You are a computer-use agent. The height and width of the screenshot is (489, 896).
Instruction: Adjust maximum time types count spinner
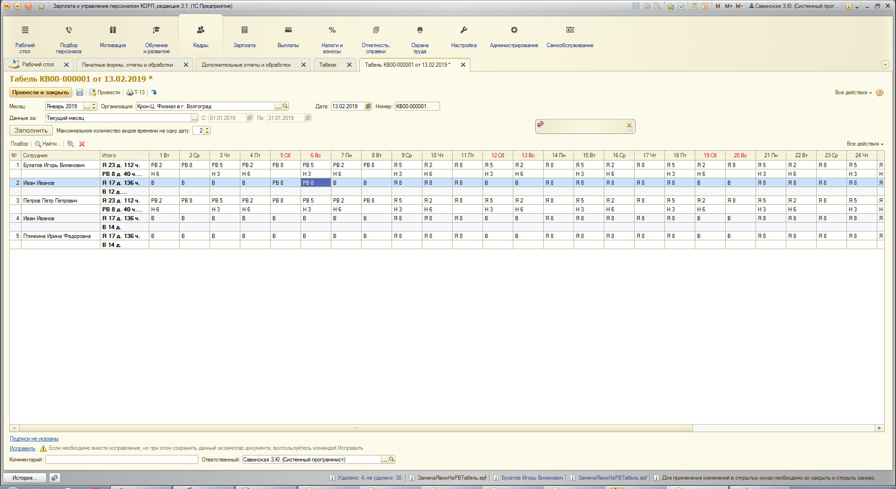208,131
